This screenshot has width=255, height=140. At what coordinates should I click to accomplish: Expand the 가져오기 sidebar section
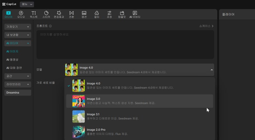point(18,27)
